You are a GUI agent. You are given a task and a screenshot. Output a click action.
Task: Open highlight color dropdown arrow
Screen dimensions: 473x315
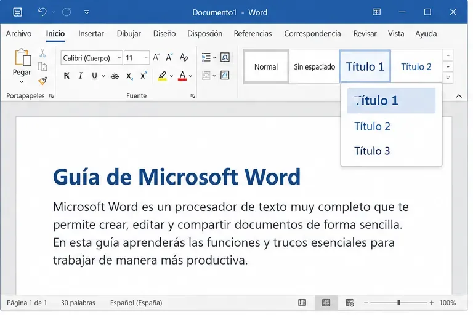171,76
